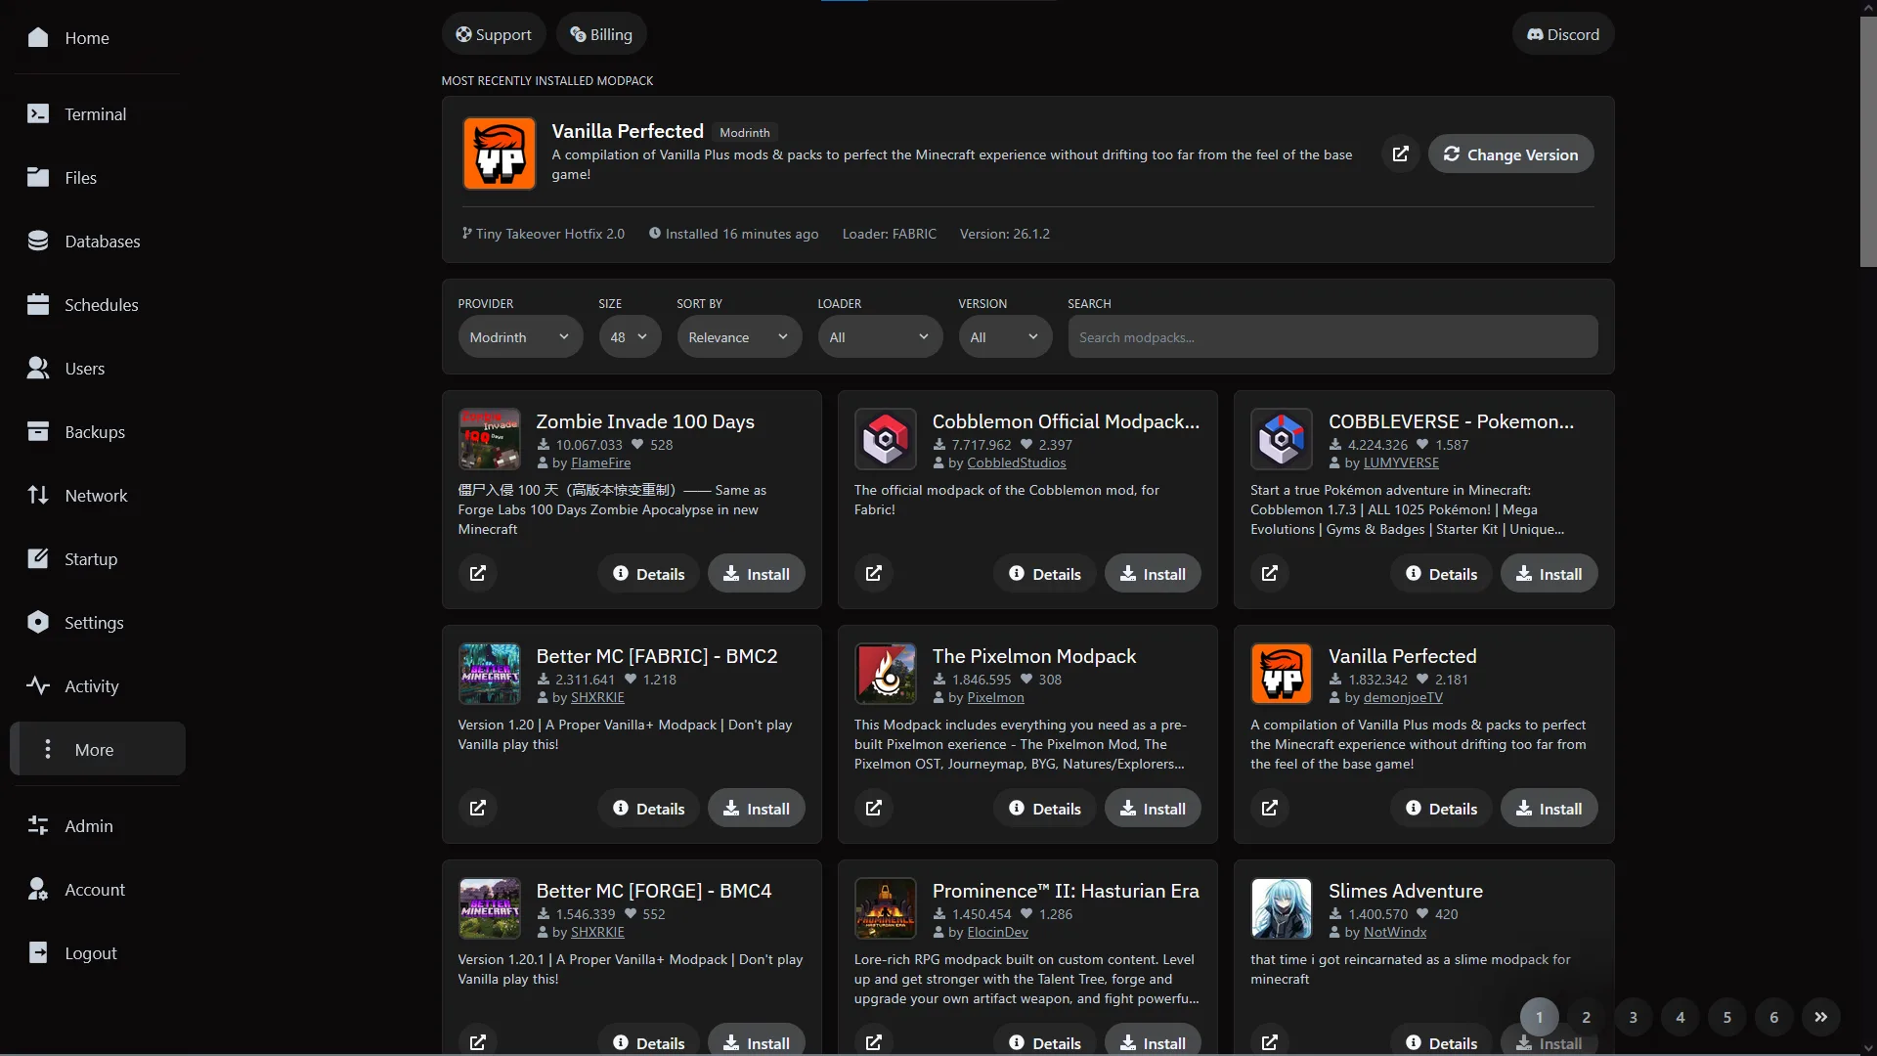Click the Change Version button
Viewport: 1877px width, 1056px height.
pos(1510,154)
